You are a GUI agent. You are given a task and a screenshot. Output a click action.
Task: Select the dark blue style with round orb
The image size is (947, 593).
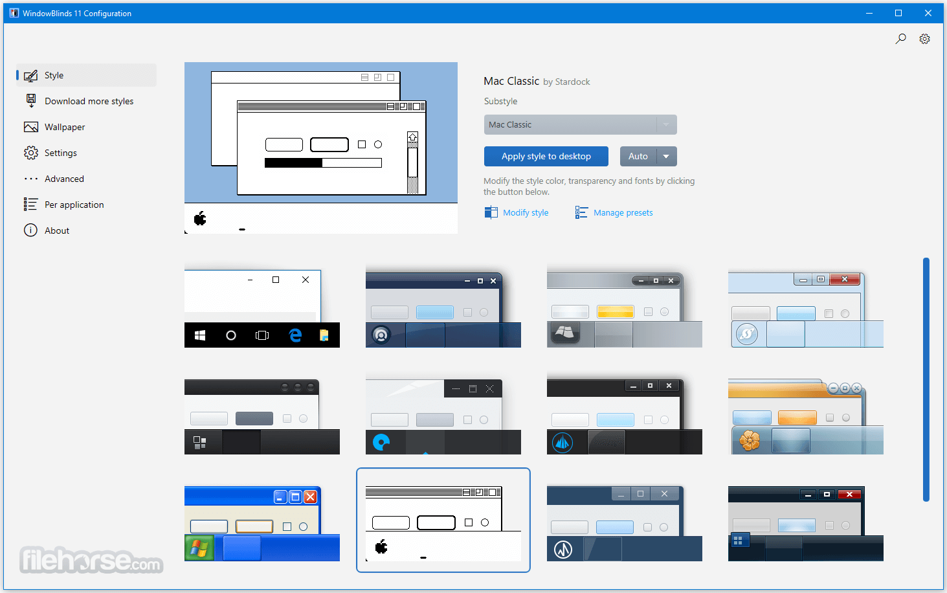point(443,308)
